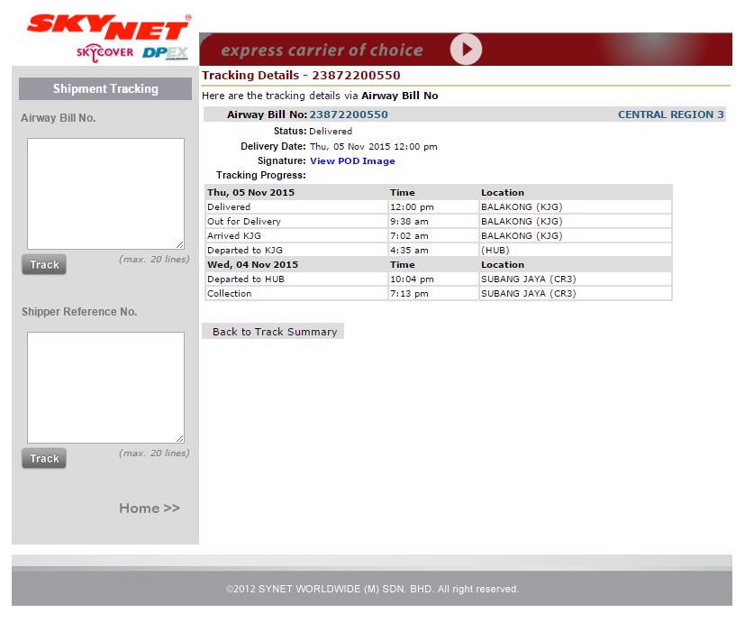Click airway bill number 23872200550 in details row
The image size is (754, 623).
(349, 115)
